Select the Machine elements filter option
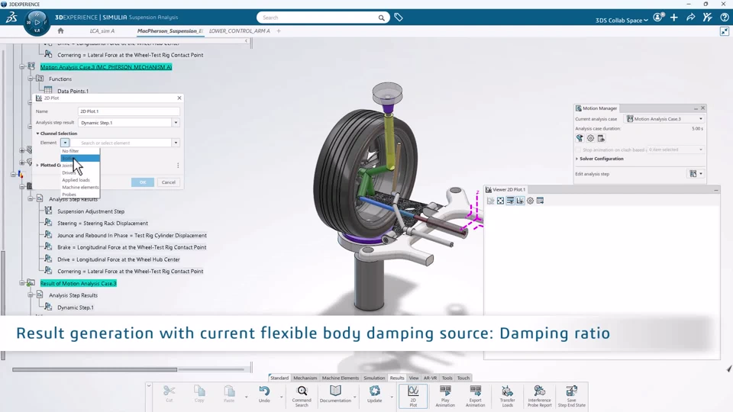The width and height of the screenshot is (733, 412). click(x=80, y=188)
